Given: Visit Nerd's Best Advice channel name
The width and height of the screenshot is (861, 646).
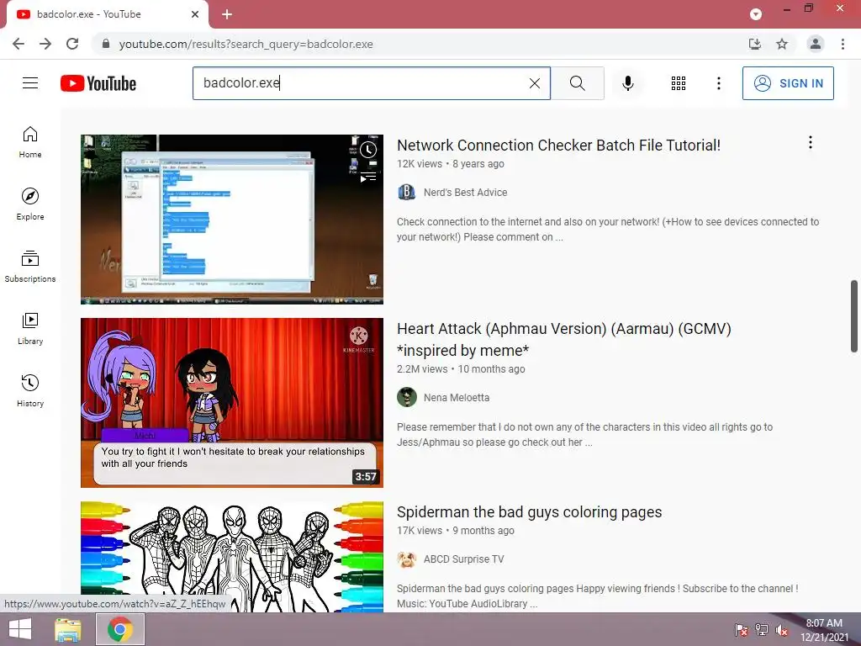Looking at the screenshot, I should click(x=465, y=193).
